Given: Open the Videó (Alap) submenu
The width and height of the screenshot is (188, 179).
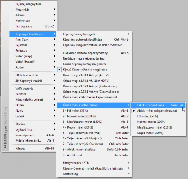Looking at the screenshot, I should click(33, 56).
